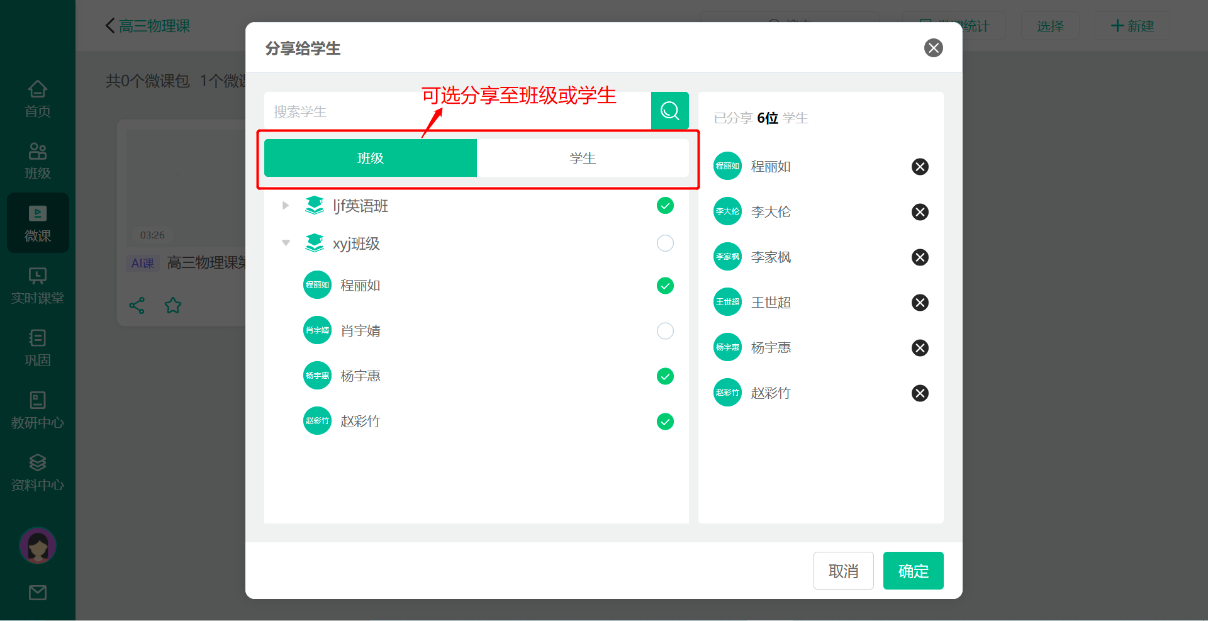
Task: Switch to the 学生 tab
Action: [583, 158]
